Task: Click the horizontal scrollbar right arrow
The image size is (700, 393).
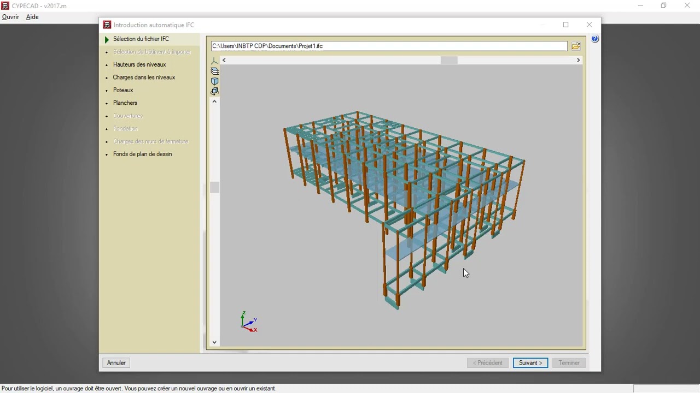Action: [578, 60]
